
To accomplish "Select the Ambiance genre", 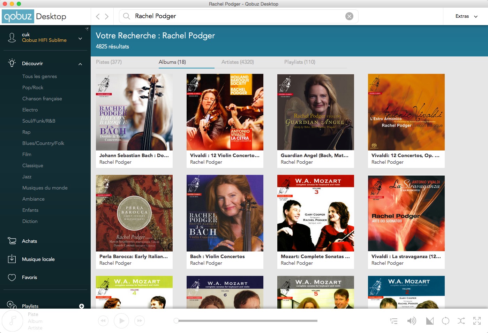I will point(33,199).
